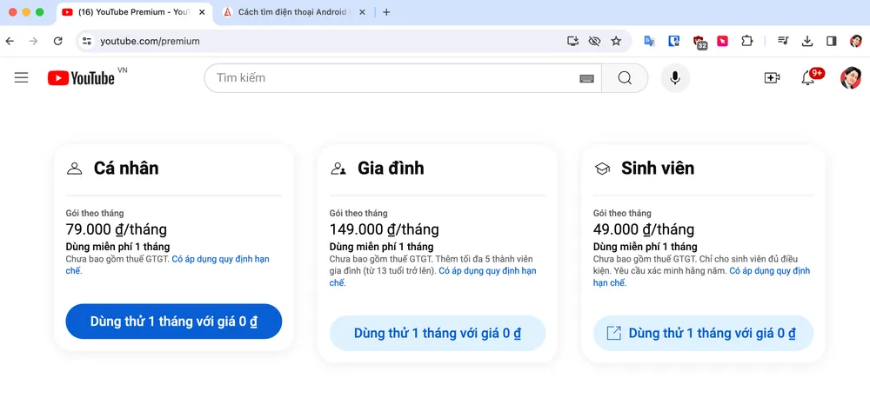
Task: Open the YouTube hamburger guide menu
Action: [x=21, y=77]
